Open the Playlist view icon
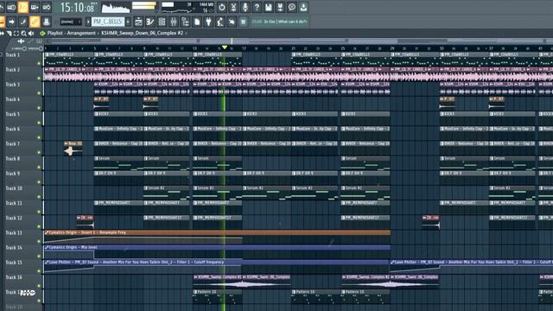Viewport: 553px width, 311px height. [138, 22]
